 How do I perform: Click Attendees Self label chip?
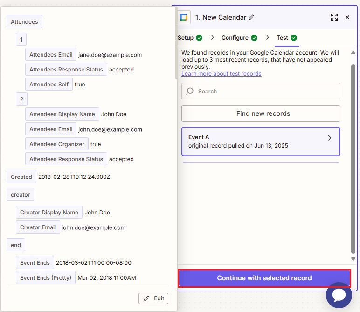coord(49,84)
